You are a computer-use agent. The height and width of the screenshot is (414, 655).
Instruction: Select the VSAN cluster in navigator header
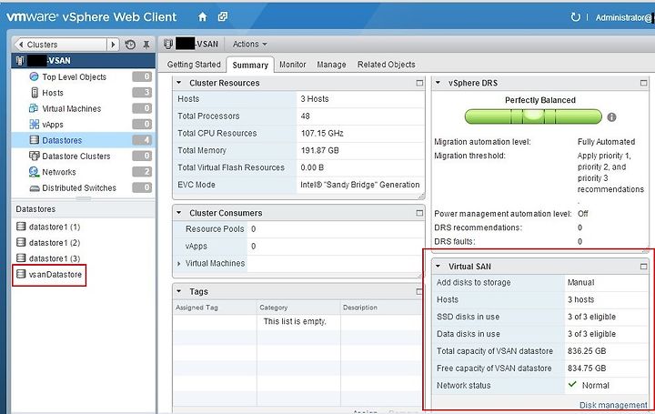tap(83, 61)
